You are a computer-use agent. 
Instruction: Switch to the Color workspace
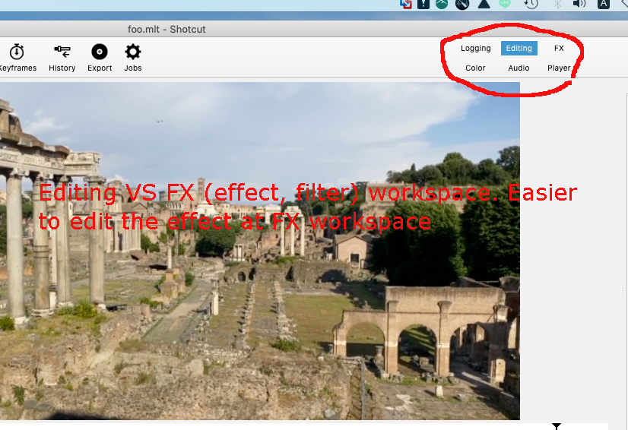tap(475, 68)
